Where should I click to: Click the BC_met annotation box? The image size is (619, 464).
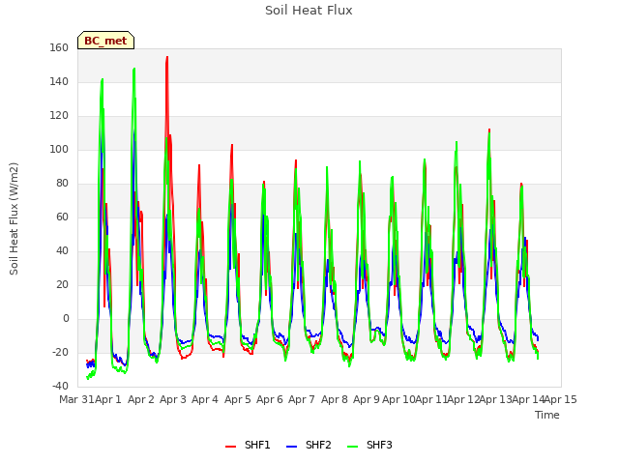pyautogui.click(x=105, y=41)
